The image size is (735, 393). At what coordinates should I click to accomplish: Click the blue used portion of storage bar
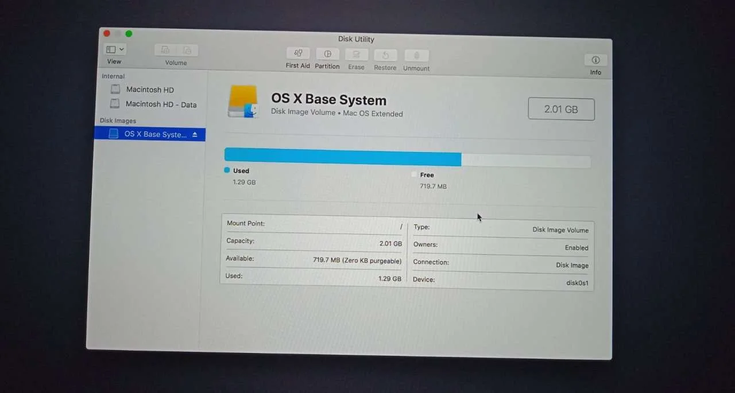coord(343,157)
